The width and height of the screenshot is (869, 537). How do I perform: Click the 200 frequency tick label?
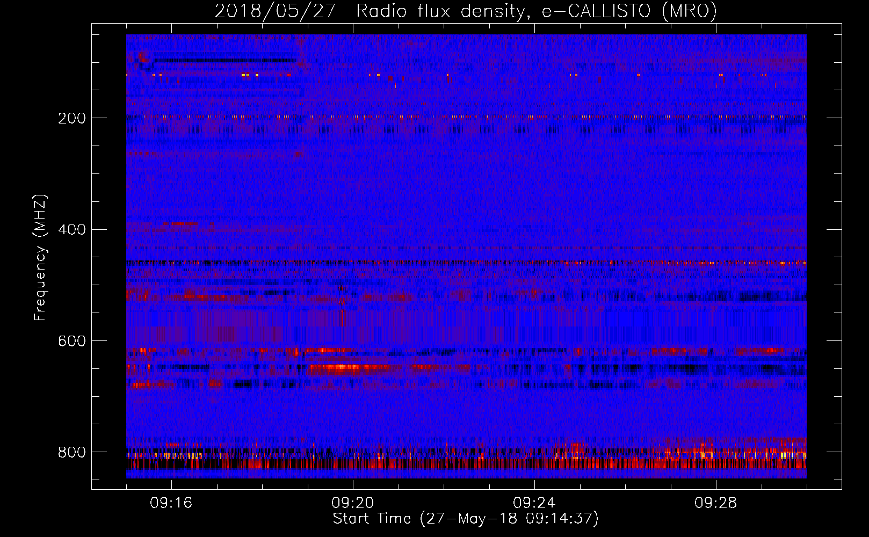pyautogui.click(x=72, y=118)
